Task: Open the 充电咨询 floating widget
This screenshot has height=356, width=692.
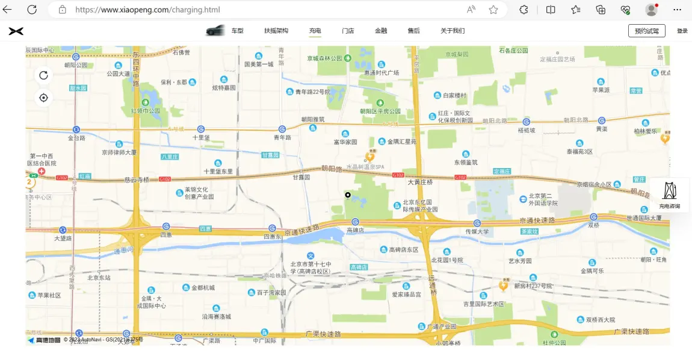Action: (670, 195)
